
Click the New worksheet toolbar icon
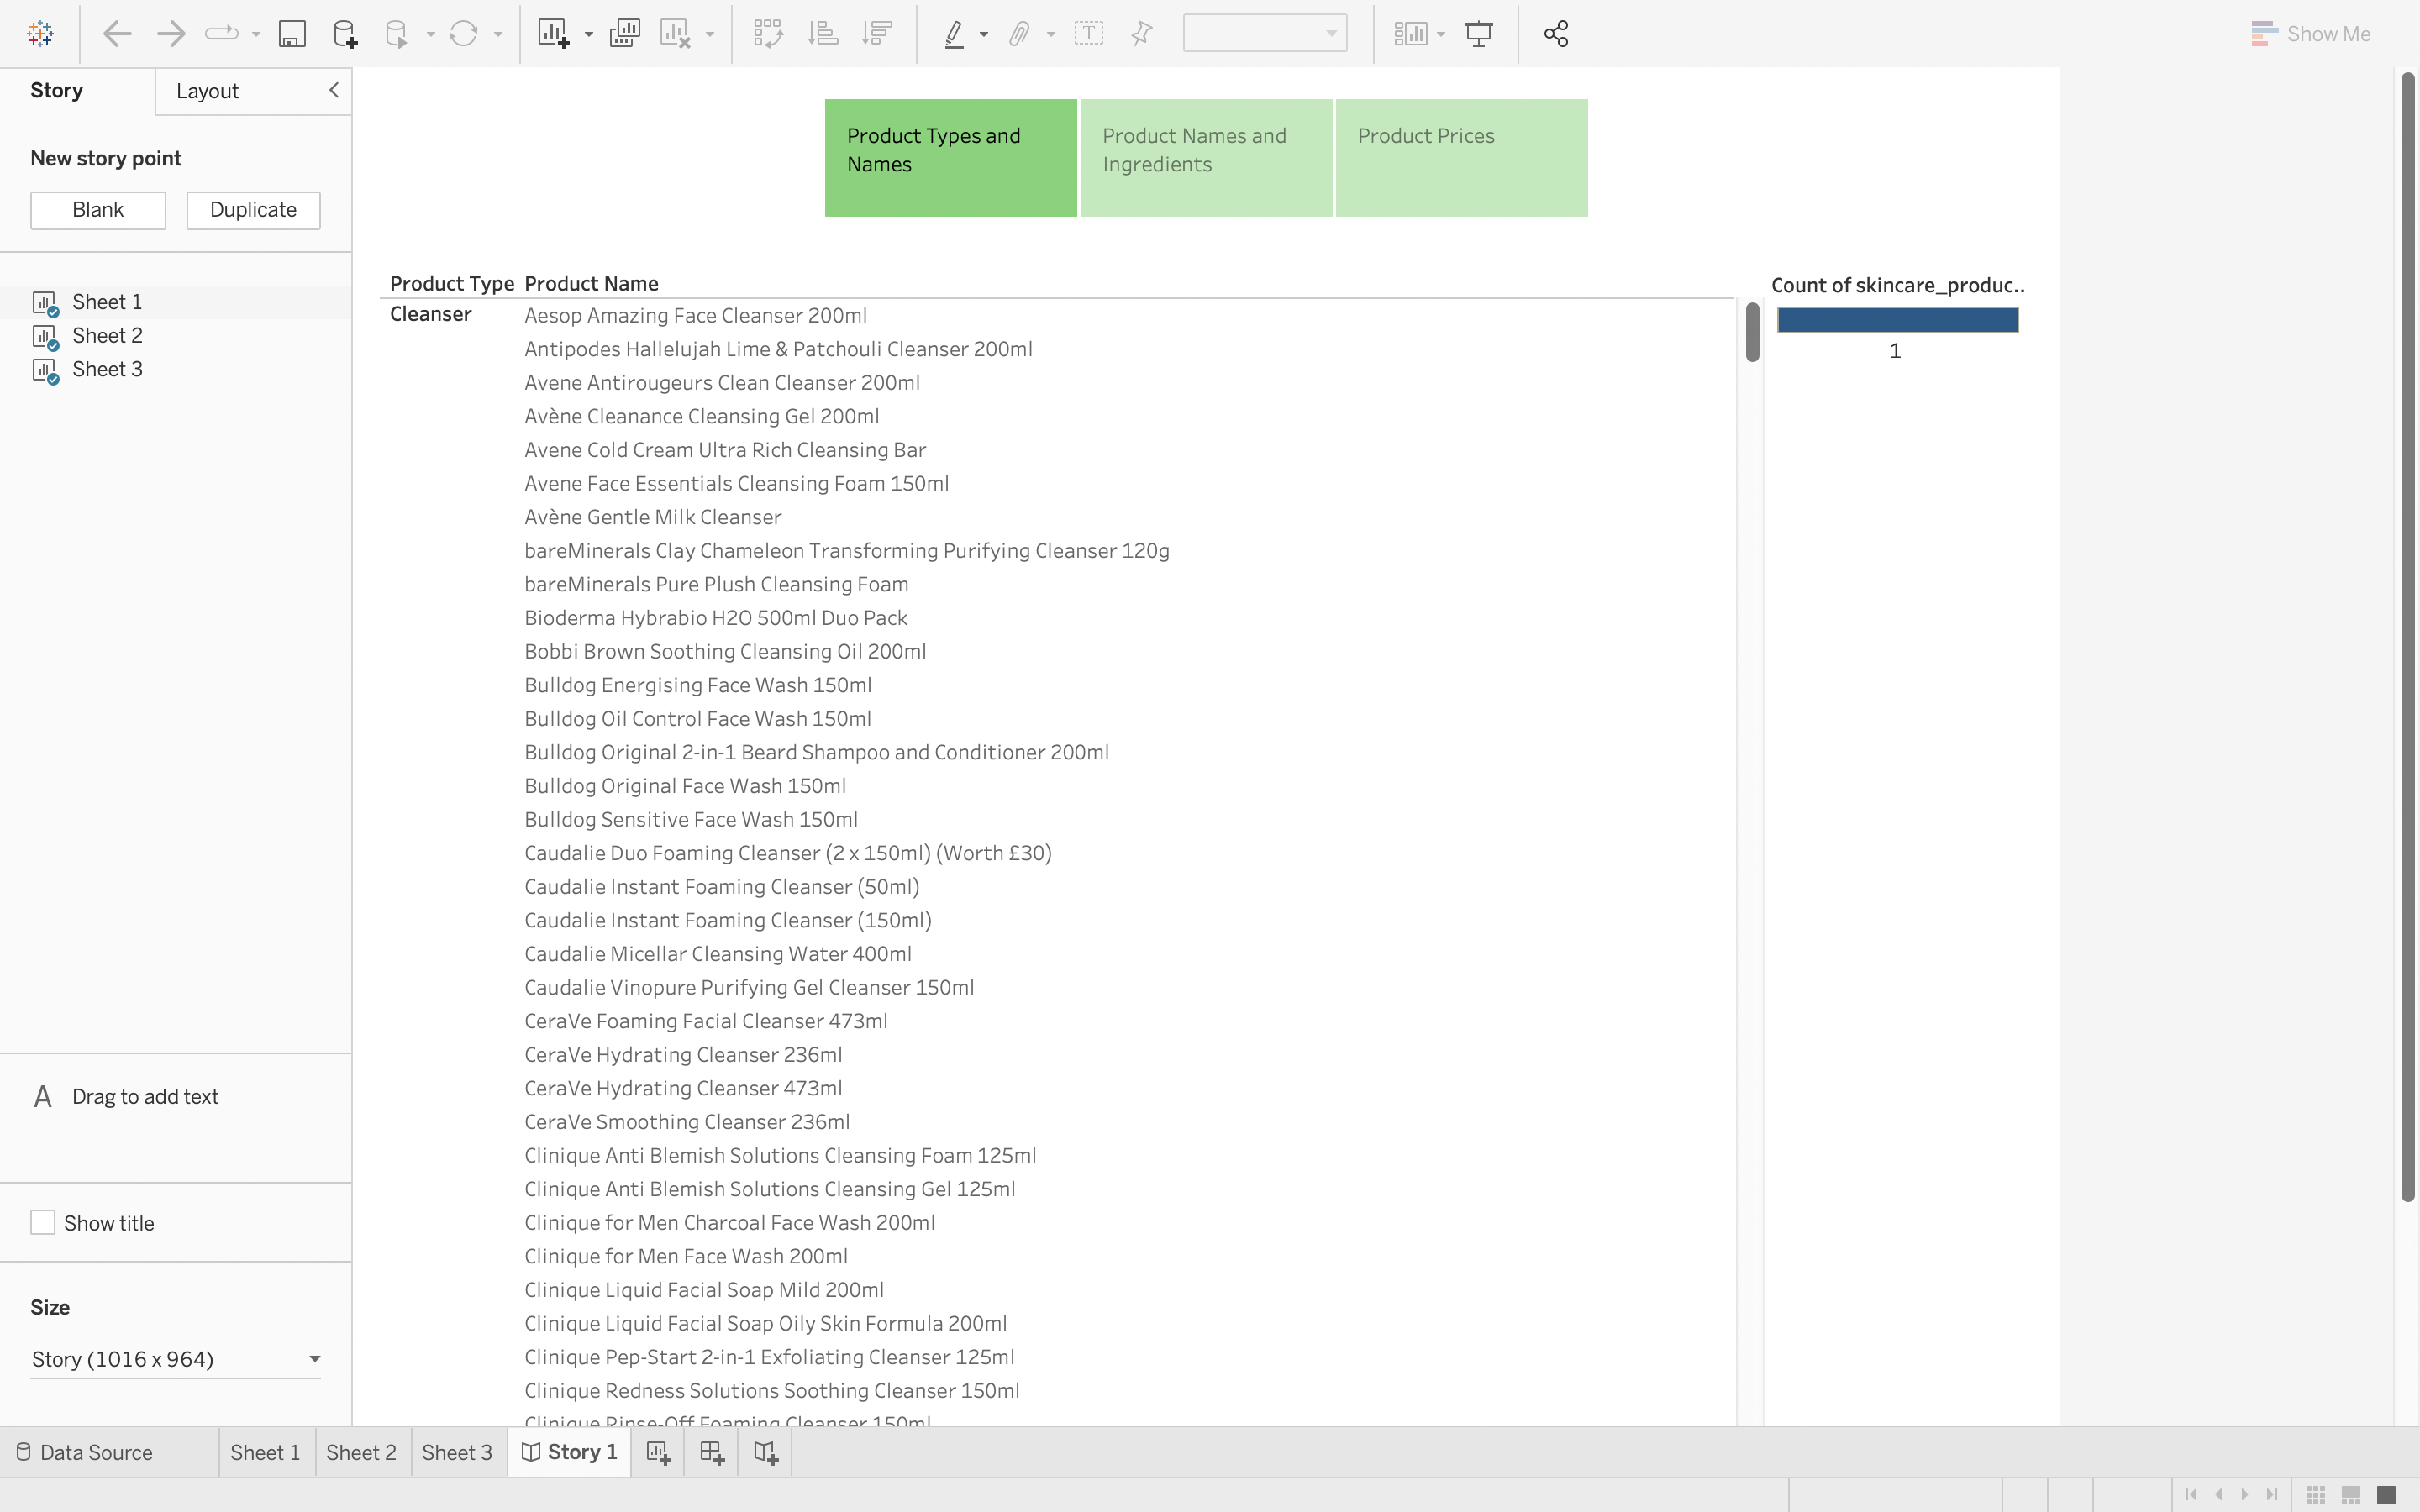tap(554, 34)
